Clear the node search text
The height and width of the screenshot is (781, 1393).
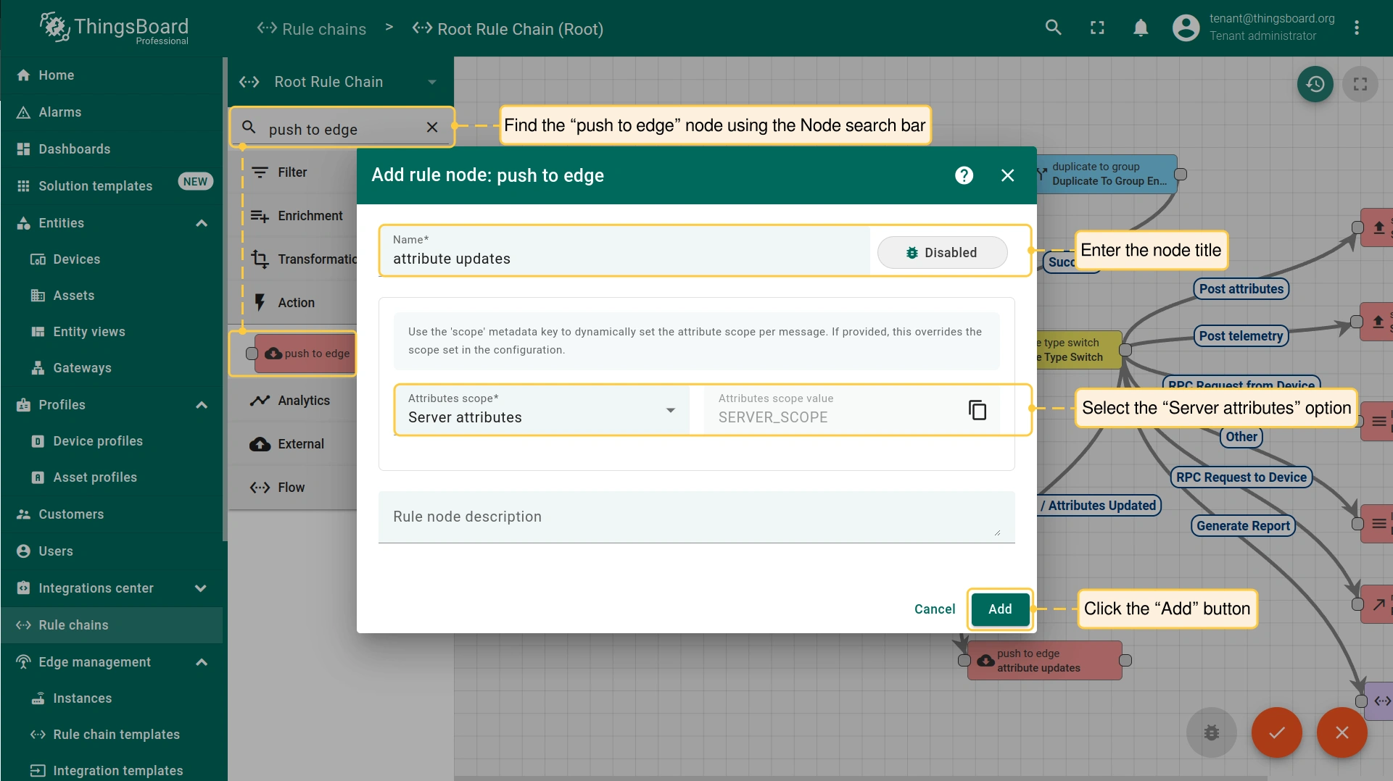tap(432, 128)
